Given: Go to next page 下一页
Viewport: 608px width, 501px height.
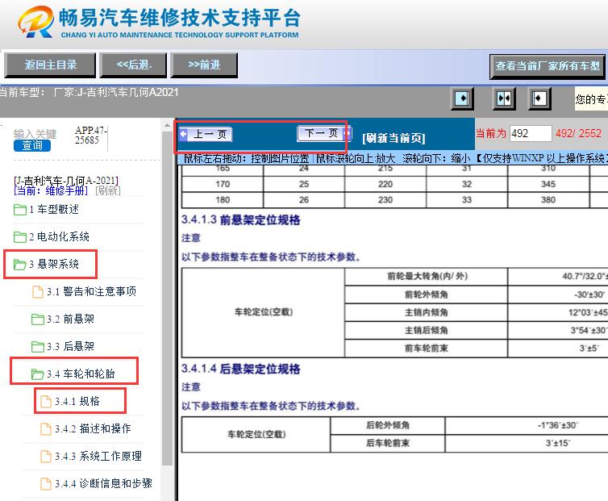Looking at the screenshot, I should pos(324,133).
